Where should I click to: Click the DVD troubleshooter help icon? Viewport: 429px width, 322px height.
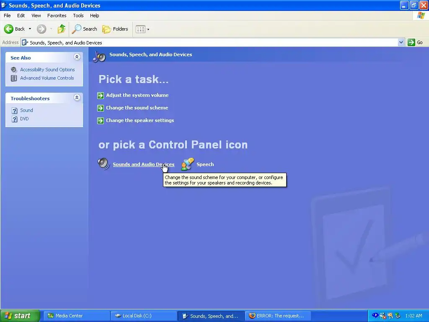pos(15,119)
